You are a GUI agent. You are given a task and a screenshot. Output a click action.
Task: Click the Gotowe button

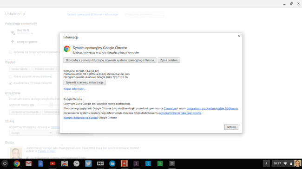[231, 127]
